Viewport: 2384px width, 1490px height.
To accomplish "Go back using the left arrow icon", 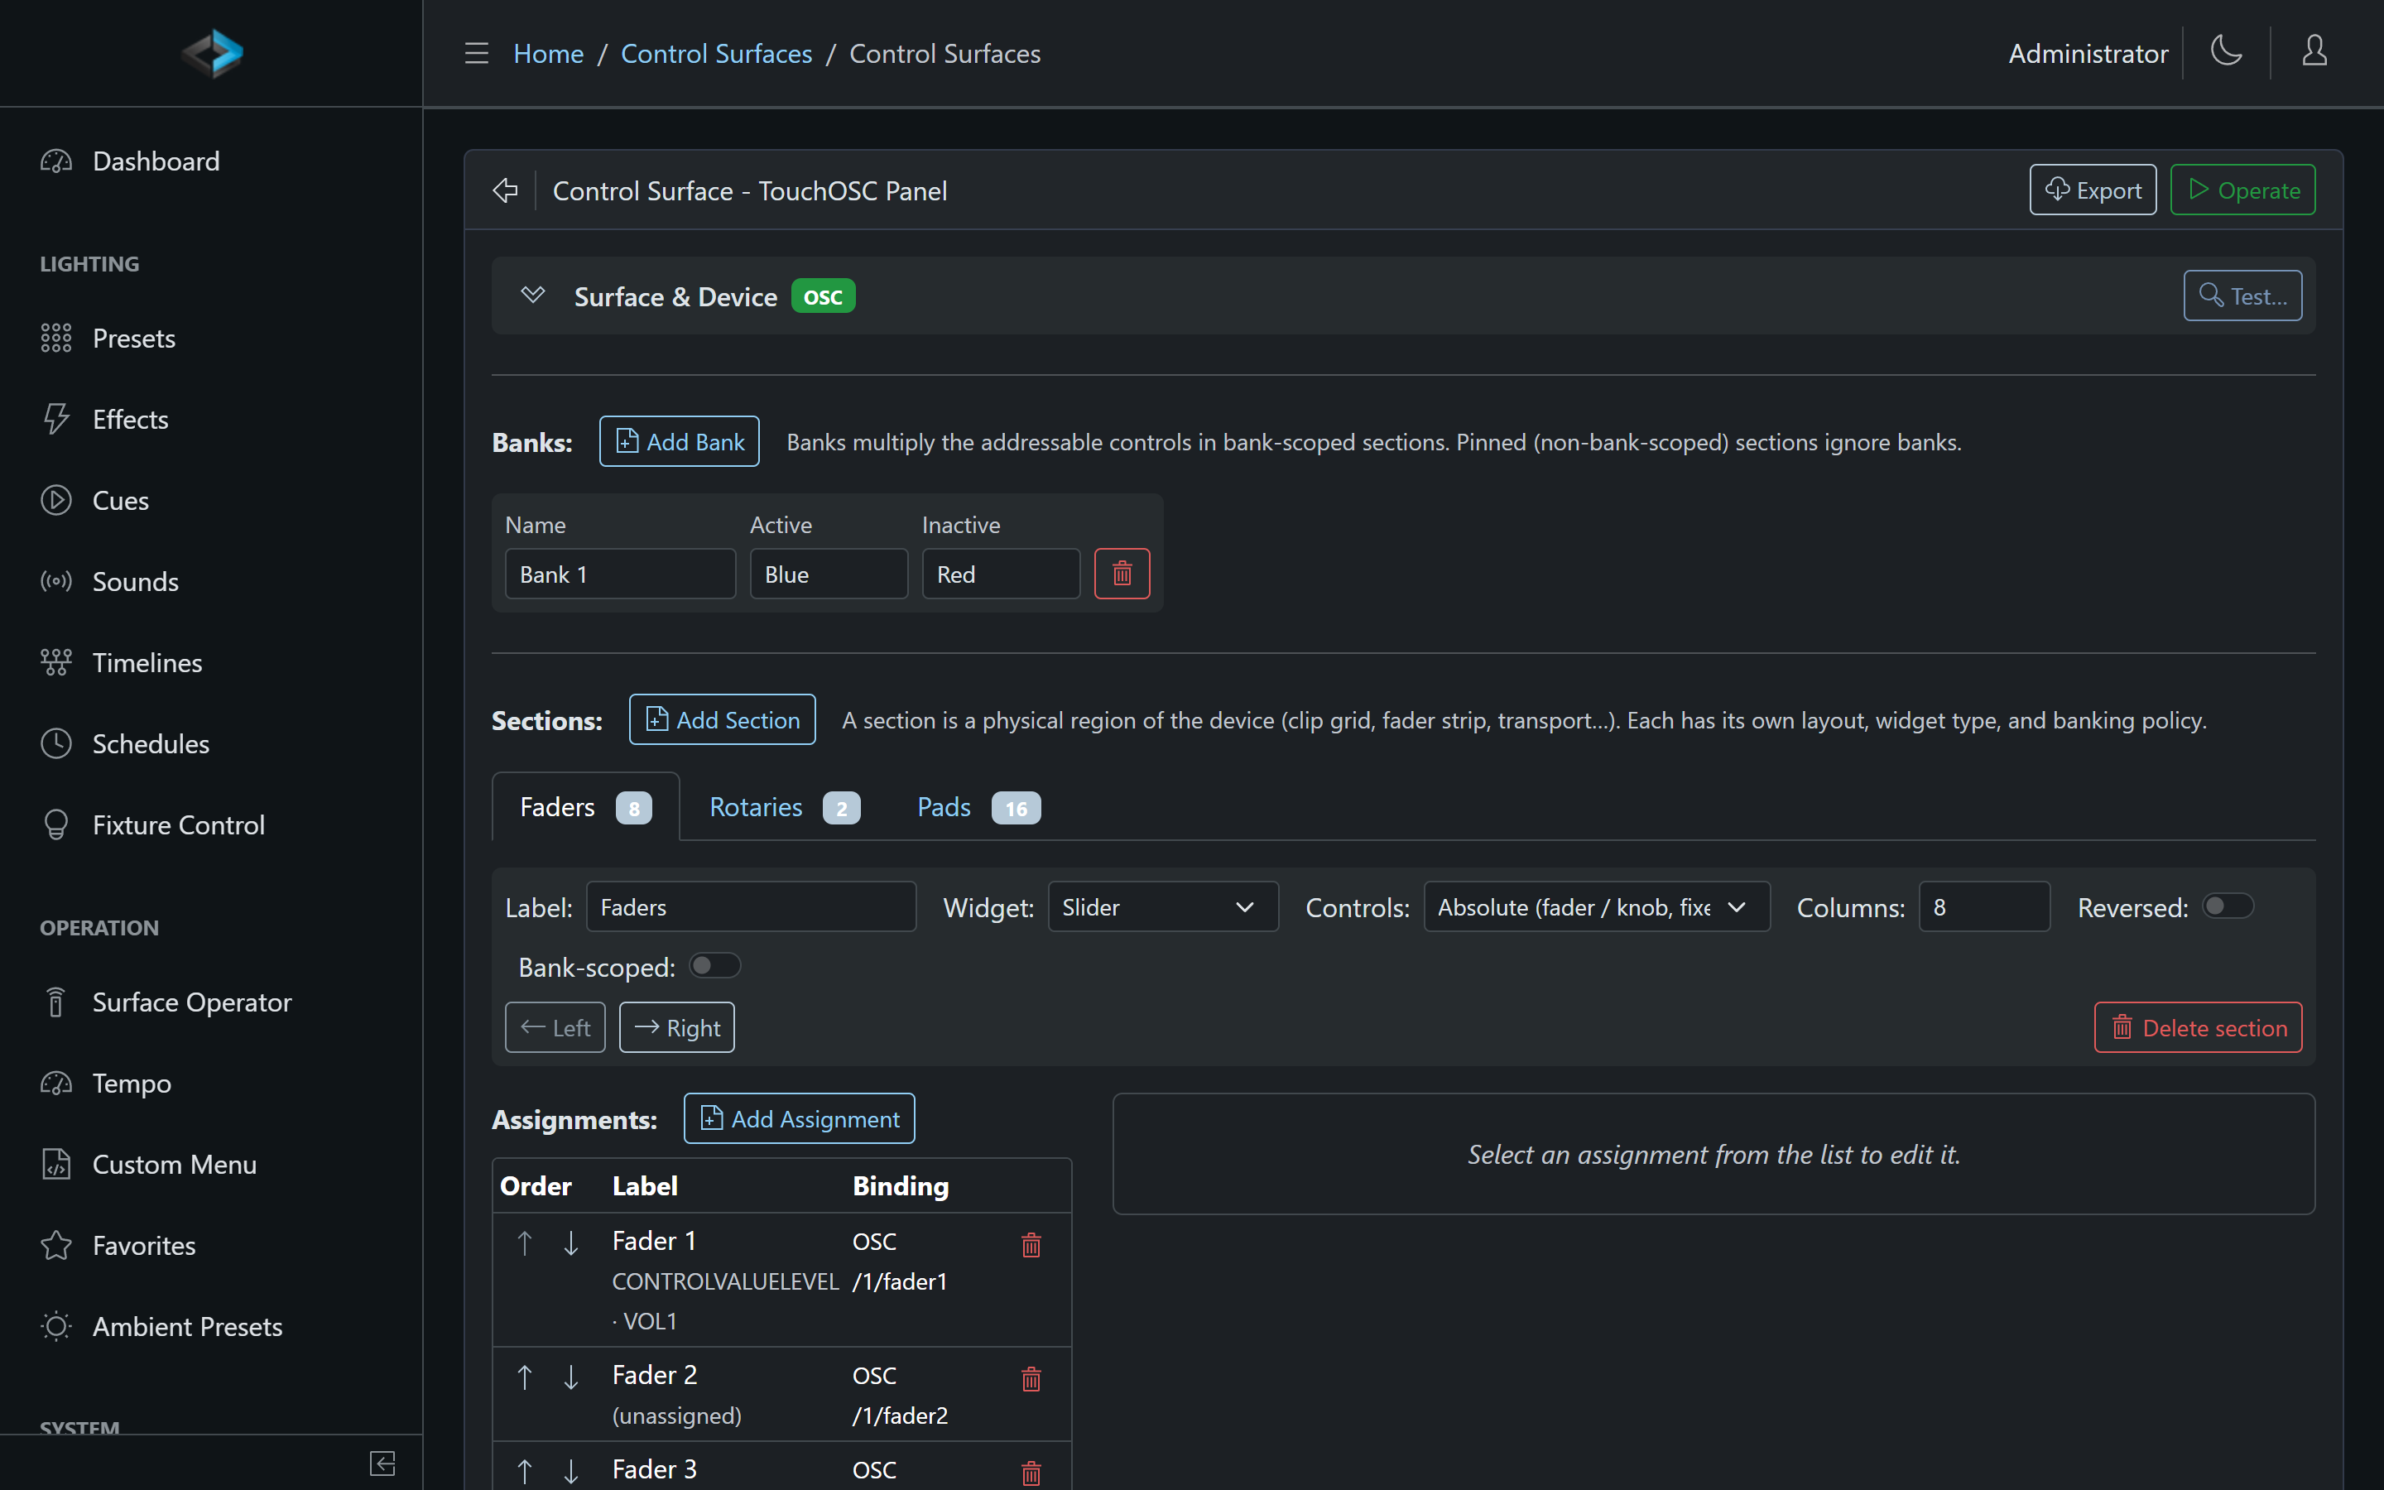I will pos(506,190).
